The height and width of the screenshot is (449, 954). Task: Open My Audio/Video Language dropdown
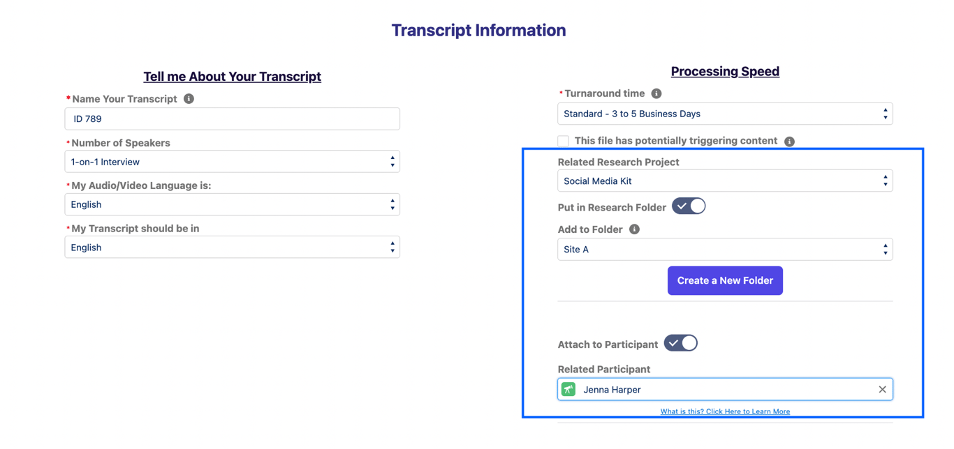pos(233,205)
